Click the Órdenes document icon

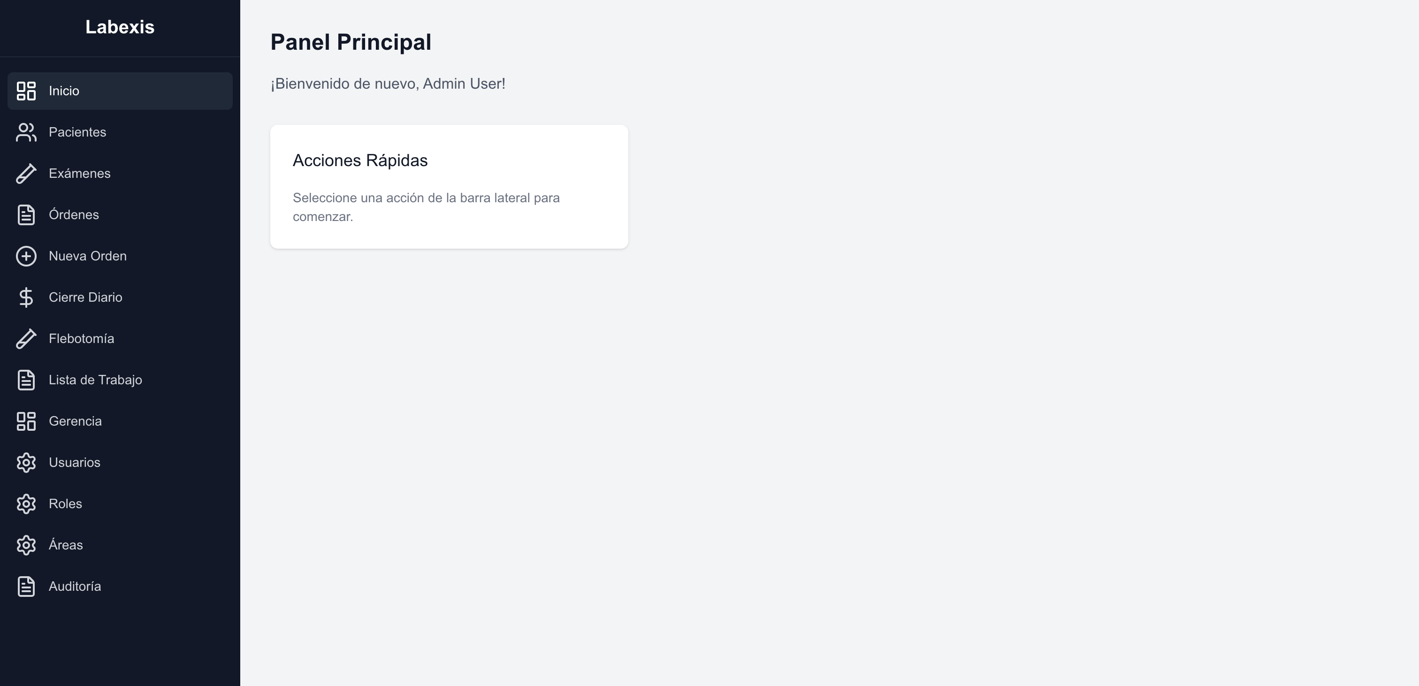pyautogui.click(x=26, y=215)
